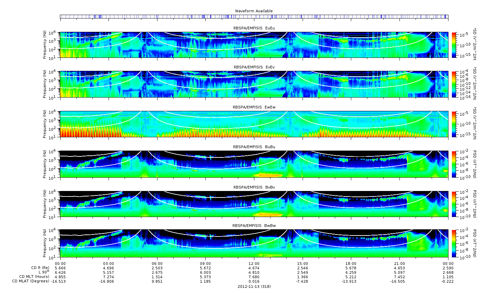Click inside the EuEu spectrogram plot
This screenshot has height=294, width=482.
point(254,45)
